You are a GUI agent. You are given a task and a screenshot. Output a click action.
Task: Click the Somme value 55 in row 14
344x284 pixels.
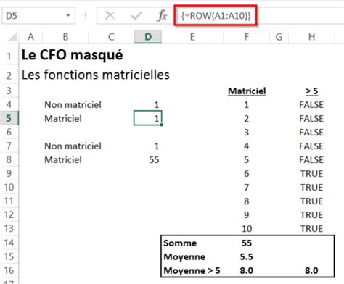coord(247,243)
